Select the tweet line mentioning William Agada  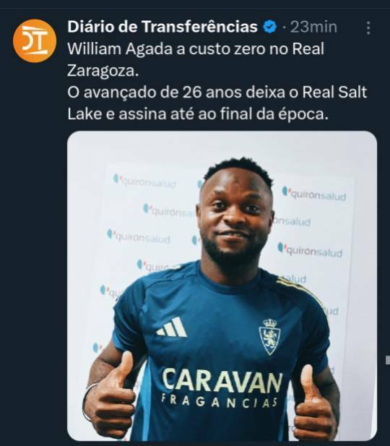click(x=196, y=49)
